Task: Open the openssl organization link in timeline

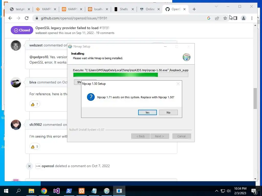Action: pyautogui.click(x=48, y=166)
